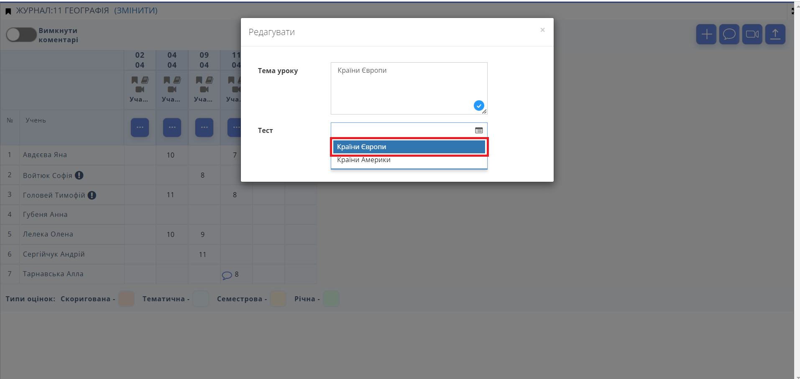Open the three-dot menu for 02.04 column
Viewport: 800px width, 379px height.
click(140, 127)
